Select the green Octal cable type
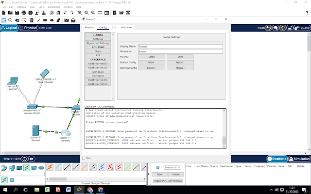 (x=127, y=167)
